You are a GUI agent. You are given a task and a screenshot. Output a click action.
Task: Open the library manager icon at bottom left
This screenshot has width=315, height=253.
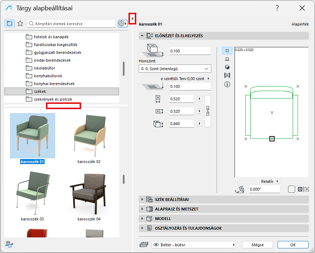(9, 244)
